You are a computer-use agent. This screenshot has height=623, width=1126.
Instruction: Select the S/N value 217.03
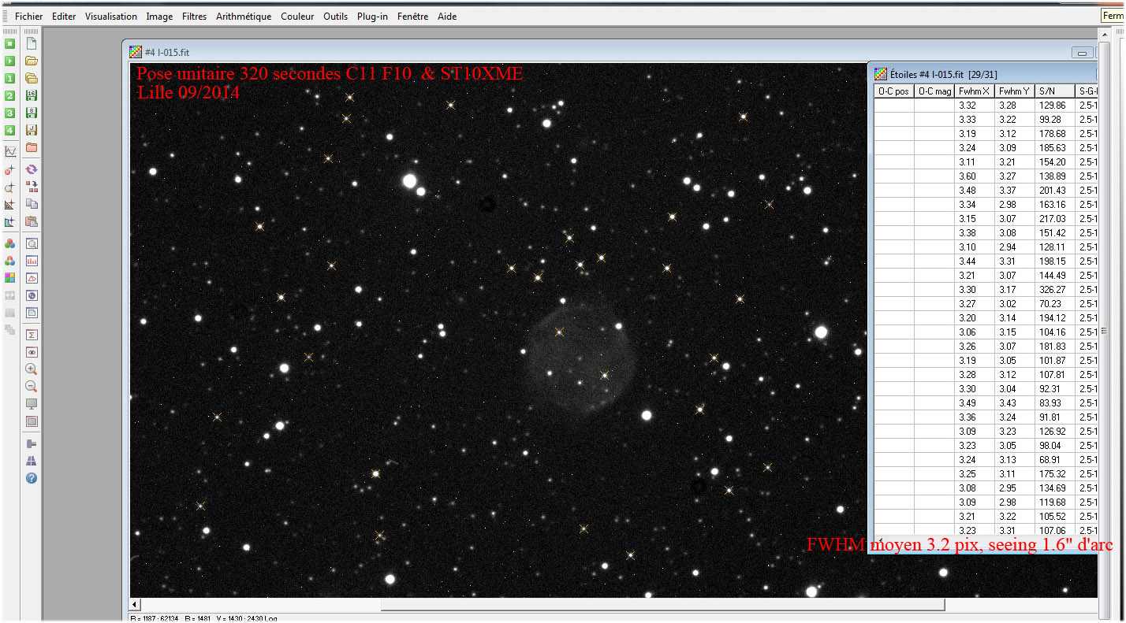pos(1053,219)
